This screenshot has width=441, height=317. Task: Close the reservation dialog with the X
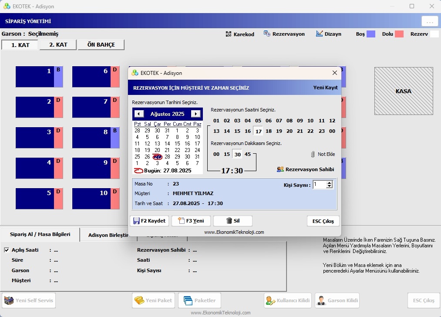[x=335, y=73]
